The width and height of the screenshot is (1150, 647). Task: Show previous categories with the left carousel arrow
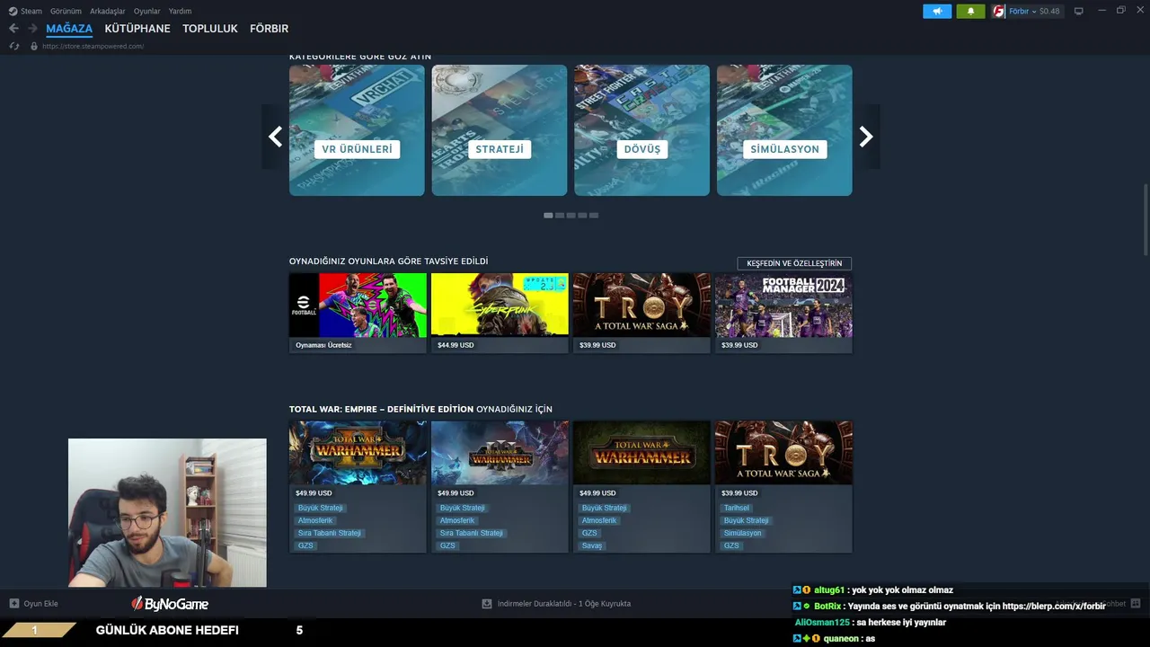tap(275, 137)
